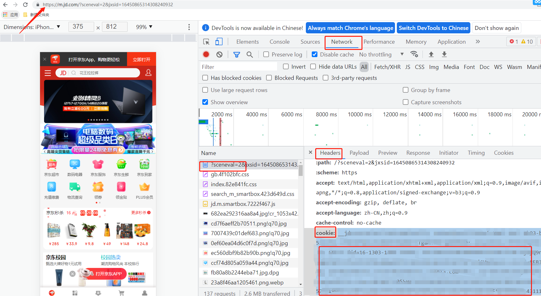
Task: Go back using the browser back arrow
Action: pyautogui.click(x=5, y=5)
